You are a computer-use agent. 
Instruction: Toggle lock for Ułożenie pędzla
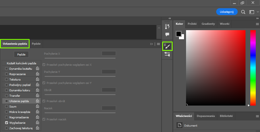tap(38, 101)
